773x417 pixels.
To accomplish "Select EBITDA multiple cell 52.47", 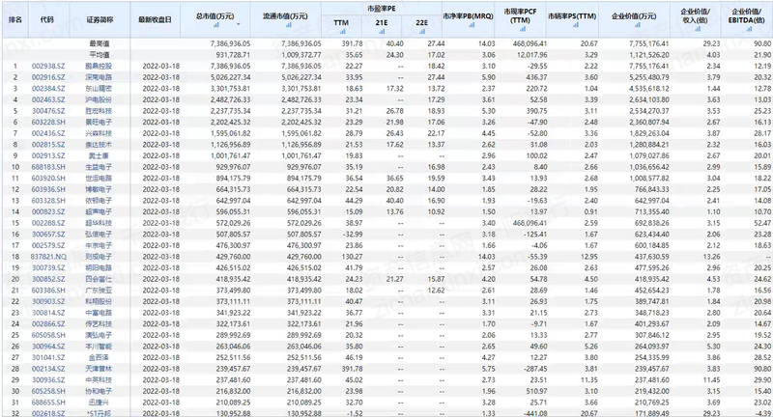I will point(762,223).
